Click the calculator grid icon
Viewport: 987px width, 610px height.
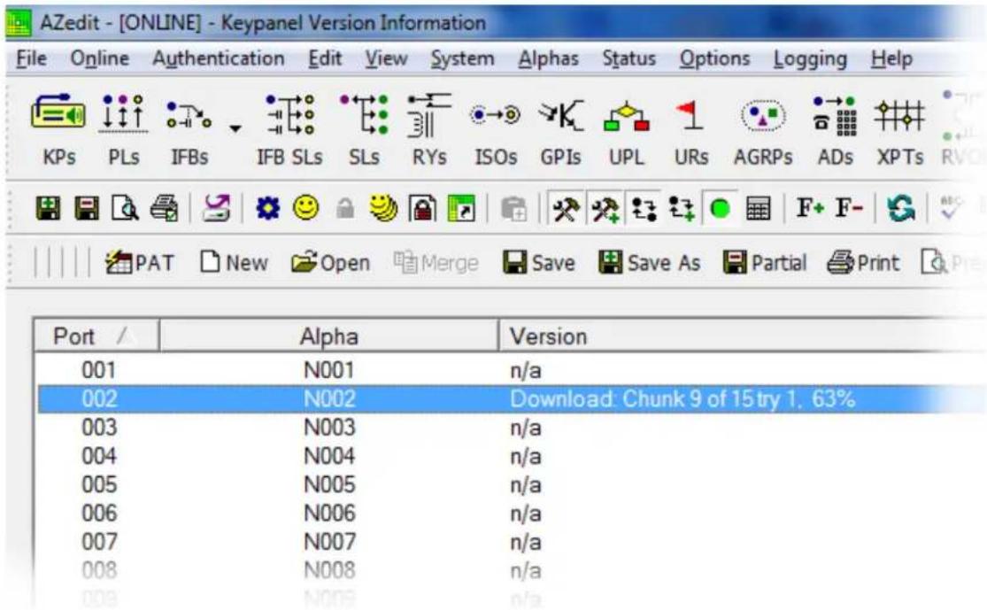pyautogui.click(x=758, y=208)
